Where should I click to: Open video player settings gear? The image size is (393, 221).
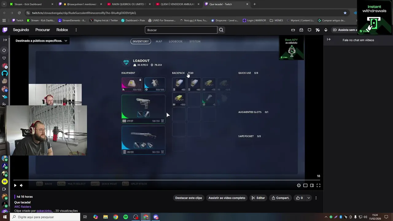tap(299, 185)
